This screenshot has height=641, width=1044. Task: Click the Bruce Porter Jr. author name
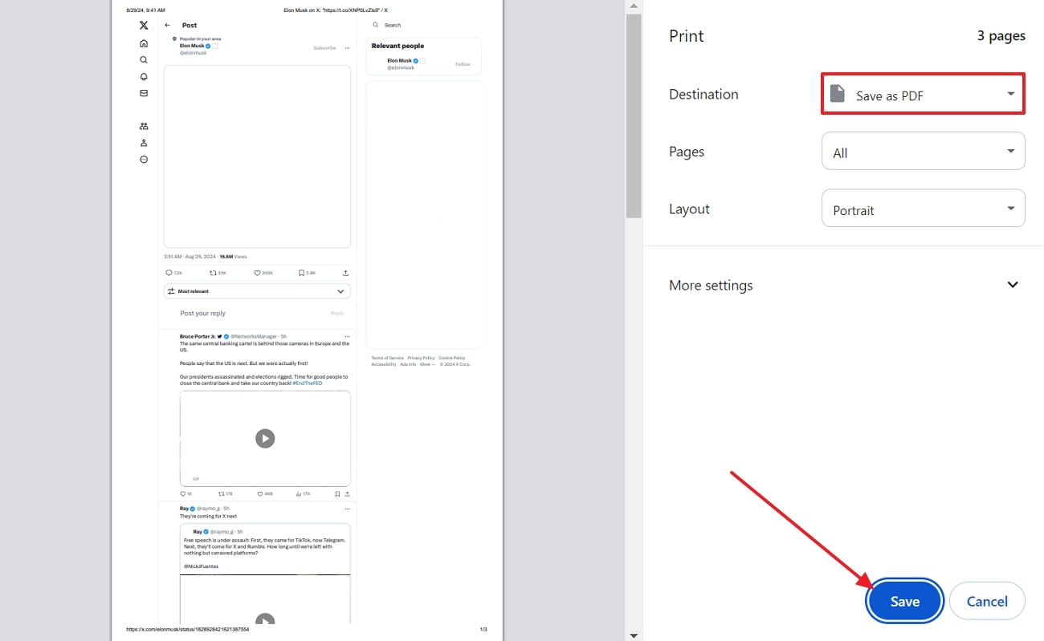point(198,336)
